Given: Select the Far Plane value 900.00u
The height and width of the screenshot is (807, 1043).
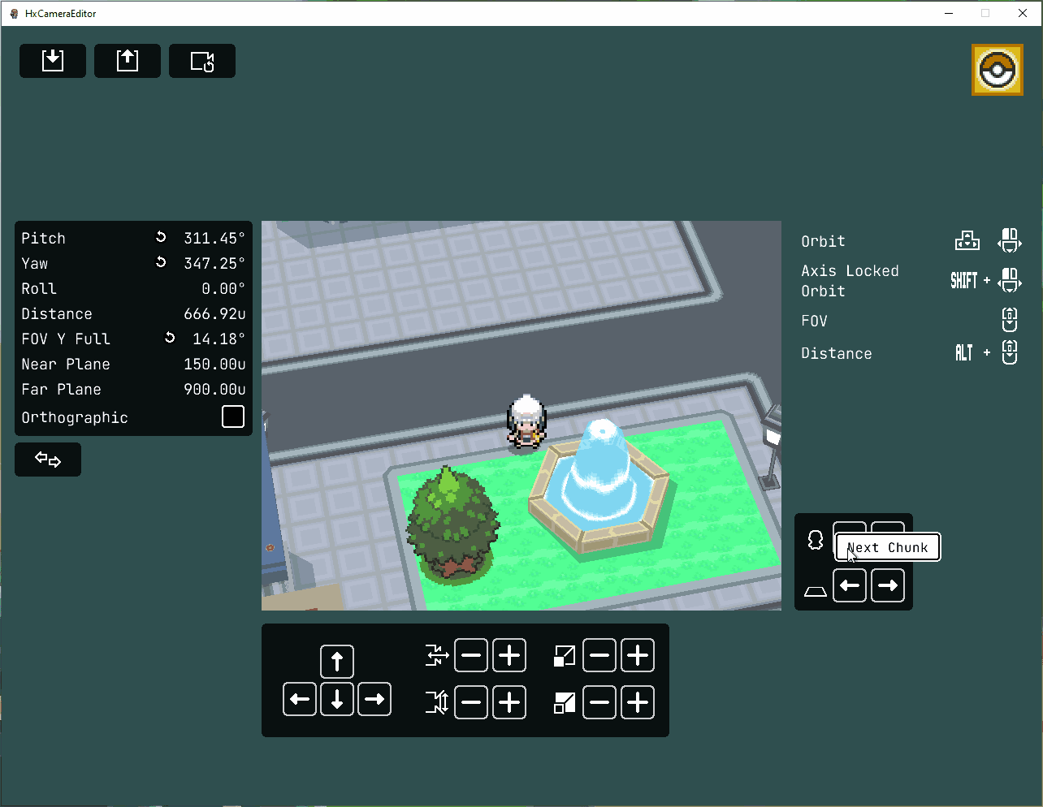Looking at the screenshot, I should point(214,389).
